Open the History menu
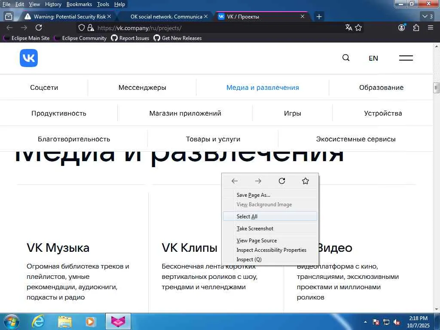Viewport: 440px width, 330px height. [53, 4]
